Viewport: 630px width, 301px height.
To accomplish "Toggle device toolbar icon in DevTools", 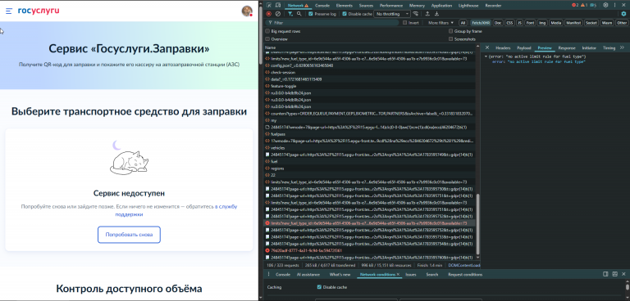I will pyautogui.click(x=278, y=5).
